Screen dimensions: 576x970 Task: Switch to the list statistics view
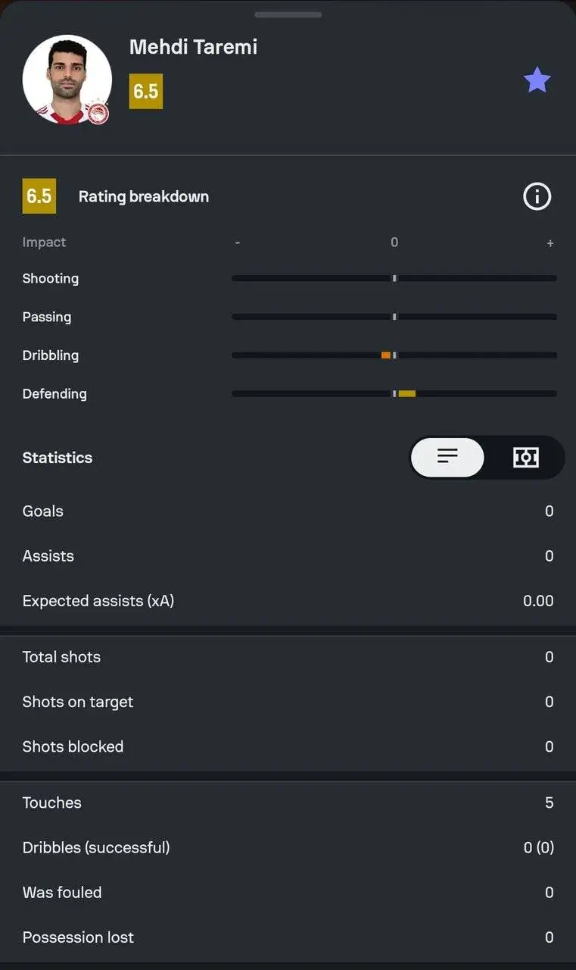(448, 457)
